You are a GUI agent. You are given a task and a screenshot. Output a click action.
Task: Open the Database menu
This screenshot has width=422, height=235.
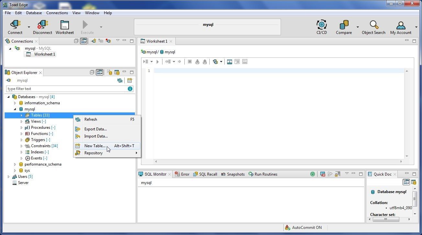(x=34, y=13)
